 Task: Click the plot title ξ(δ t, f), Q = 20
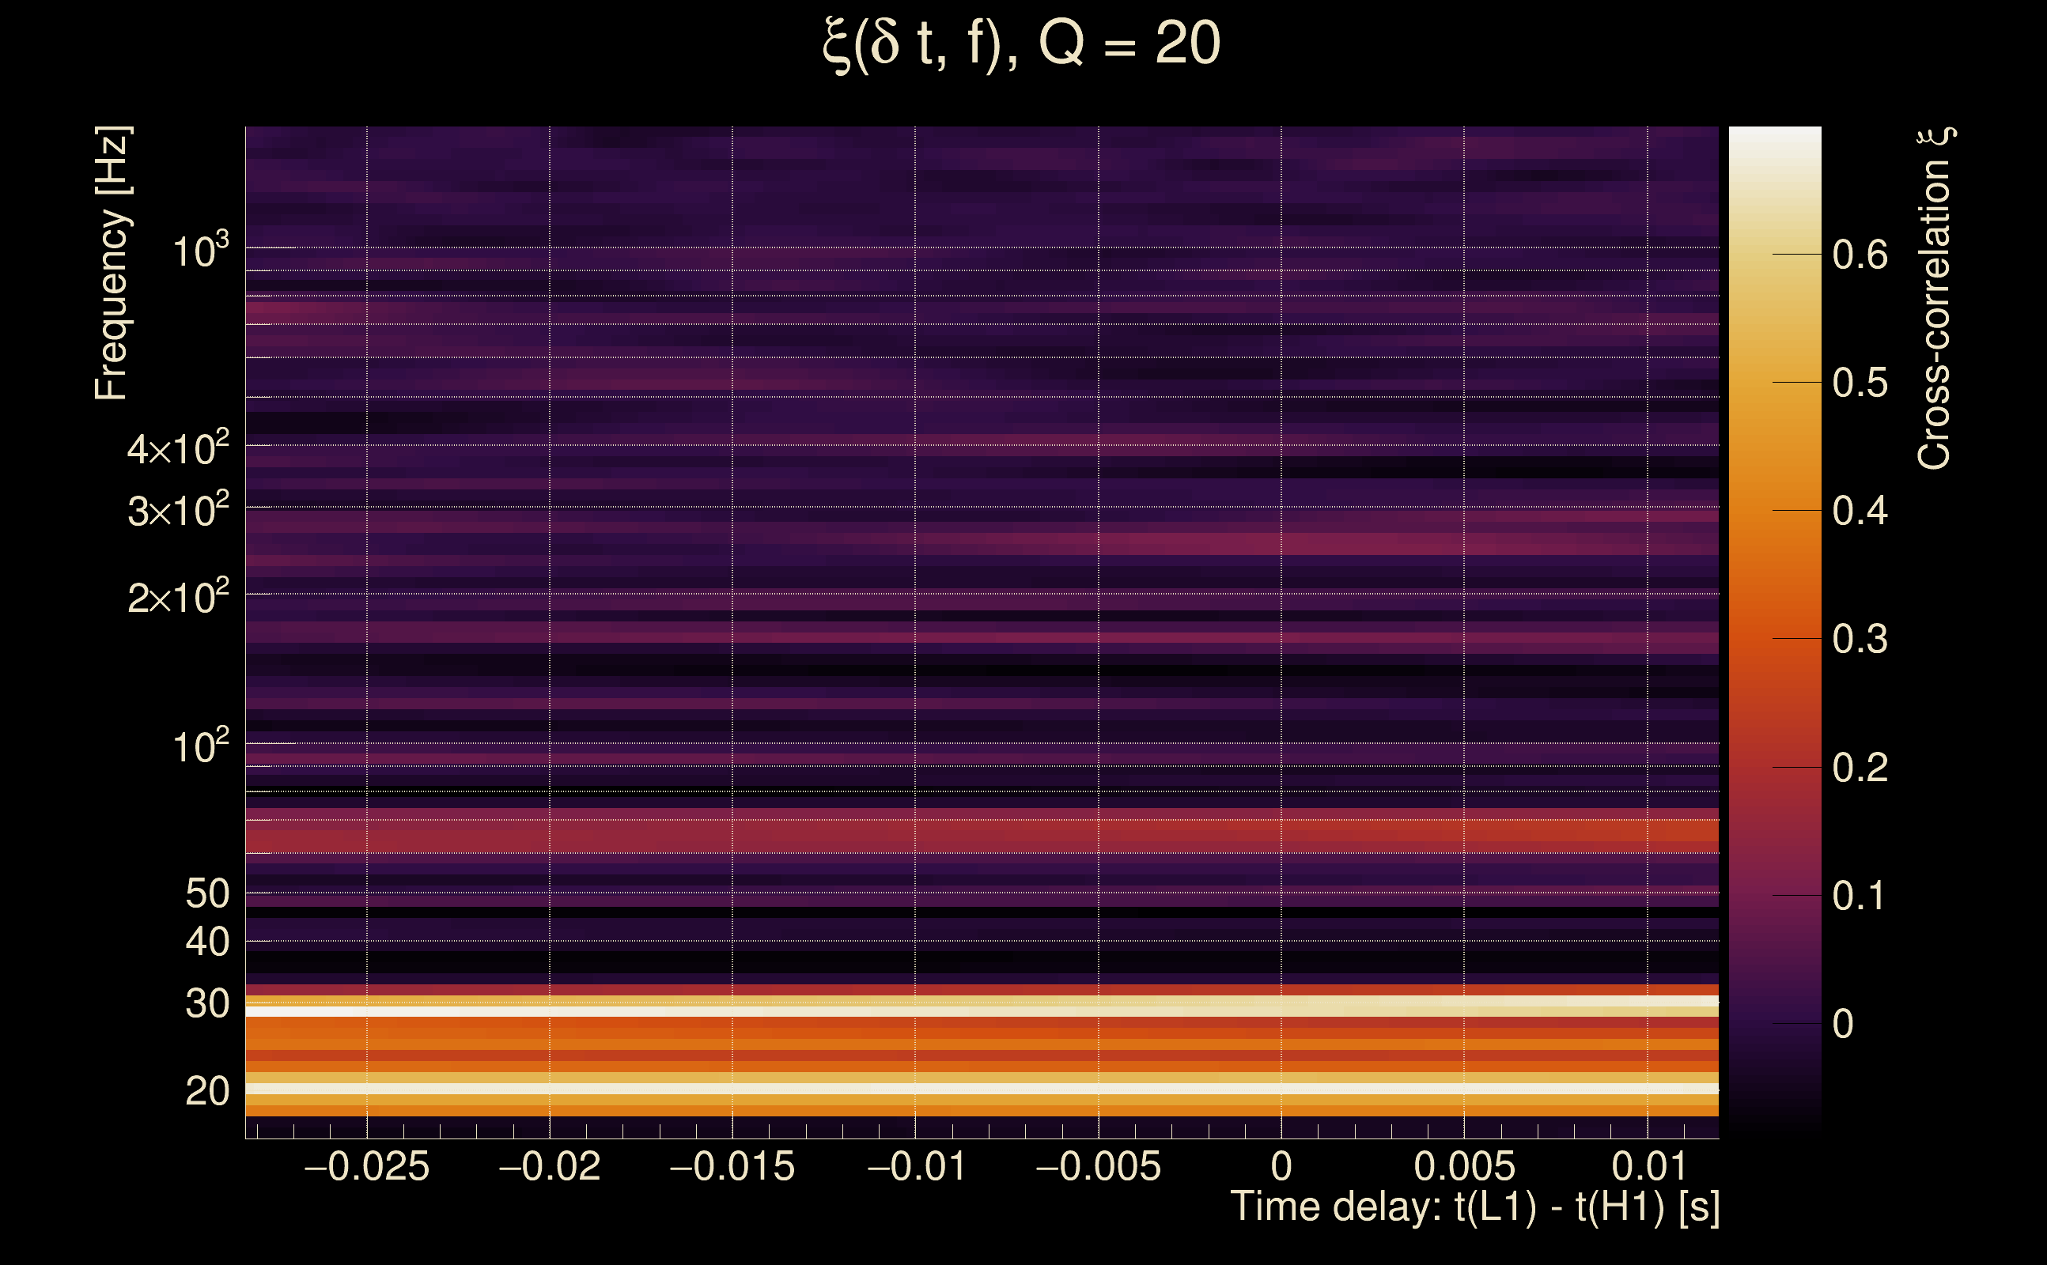pos(1022,43)
